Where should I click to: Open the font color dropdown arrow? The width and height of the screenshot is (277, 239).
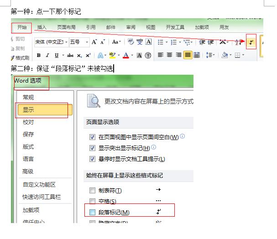[x=132, y=55]
